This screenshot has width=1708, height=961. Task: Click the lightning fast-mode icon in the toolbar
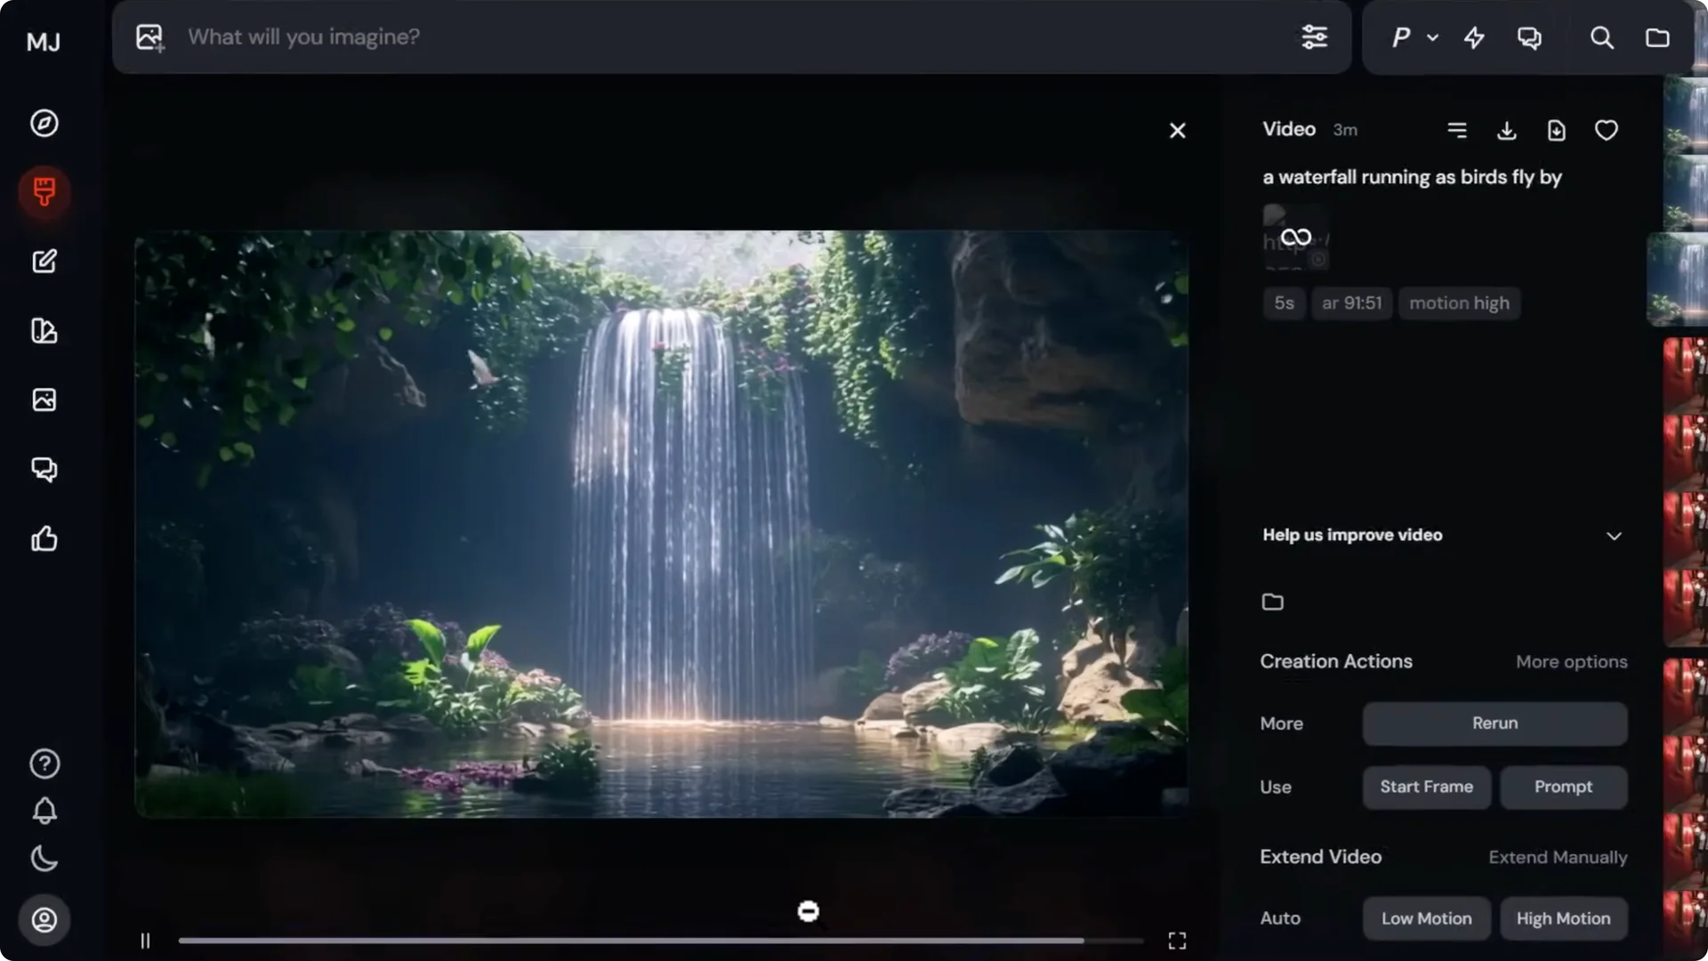(x=1474, y=37)
